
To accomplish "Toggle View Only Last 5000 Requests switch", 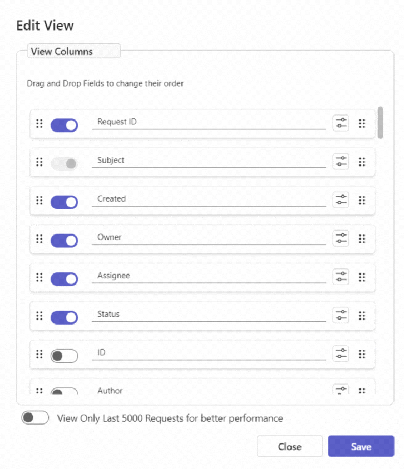I will 35,417.
